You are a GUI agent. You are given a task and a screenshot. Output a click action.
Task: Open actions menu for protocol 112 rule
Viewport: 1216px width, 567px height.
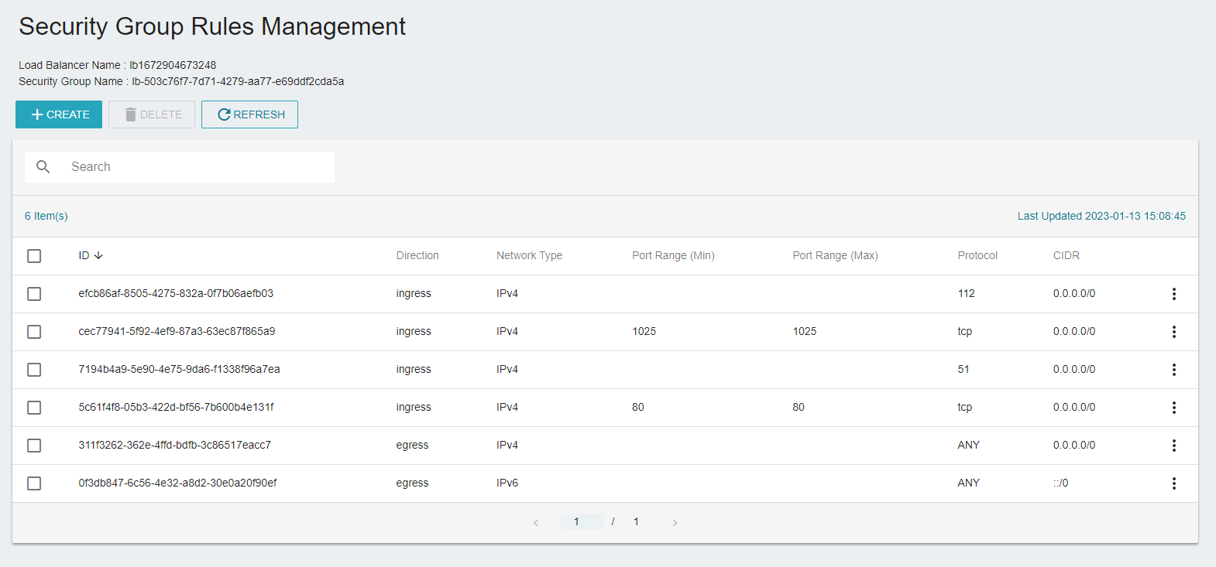click(1174, 294)
